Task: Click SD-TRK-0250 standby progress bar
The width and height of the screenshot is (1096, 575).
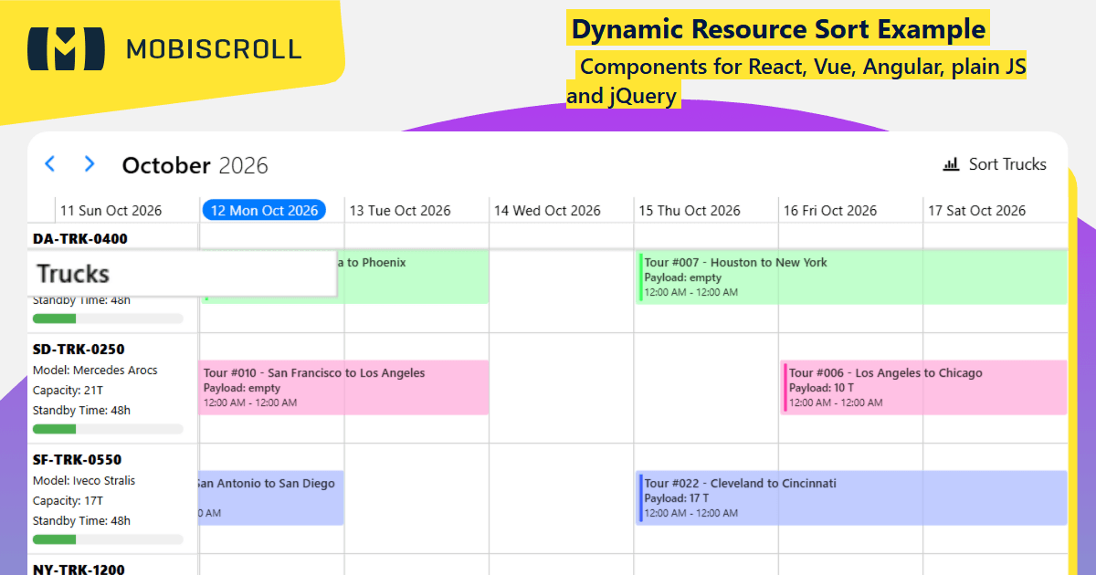Action: [108, 429]
